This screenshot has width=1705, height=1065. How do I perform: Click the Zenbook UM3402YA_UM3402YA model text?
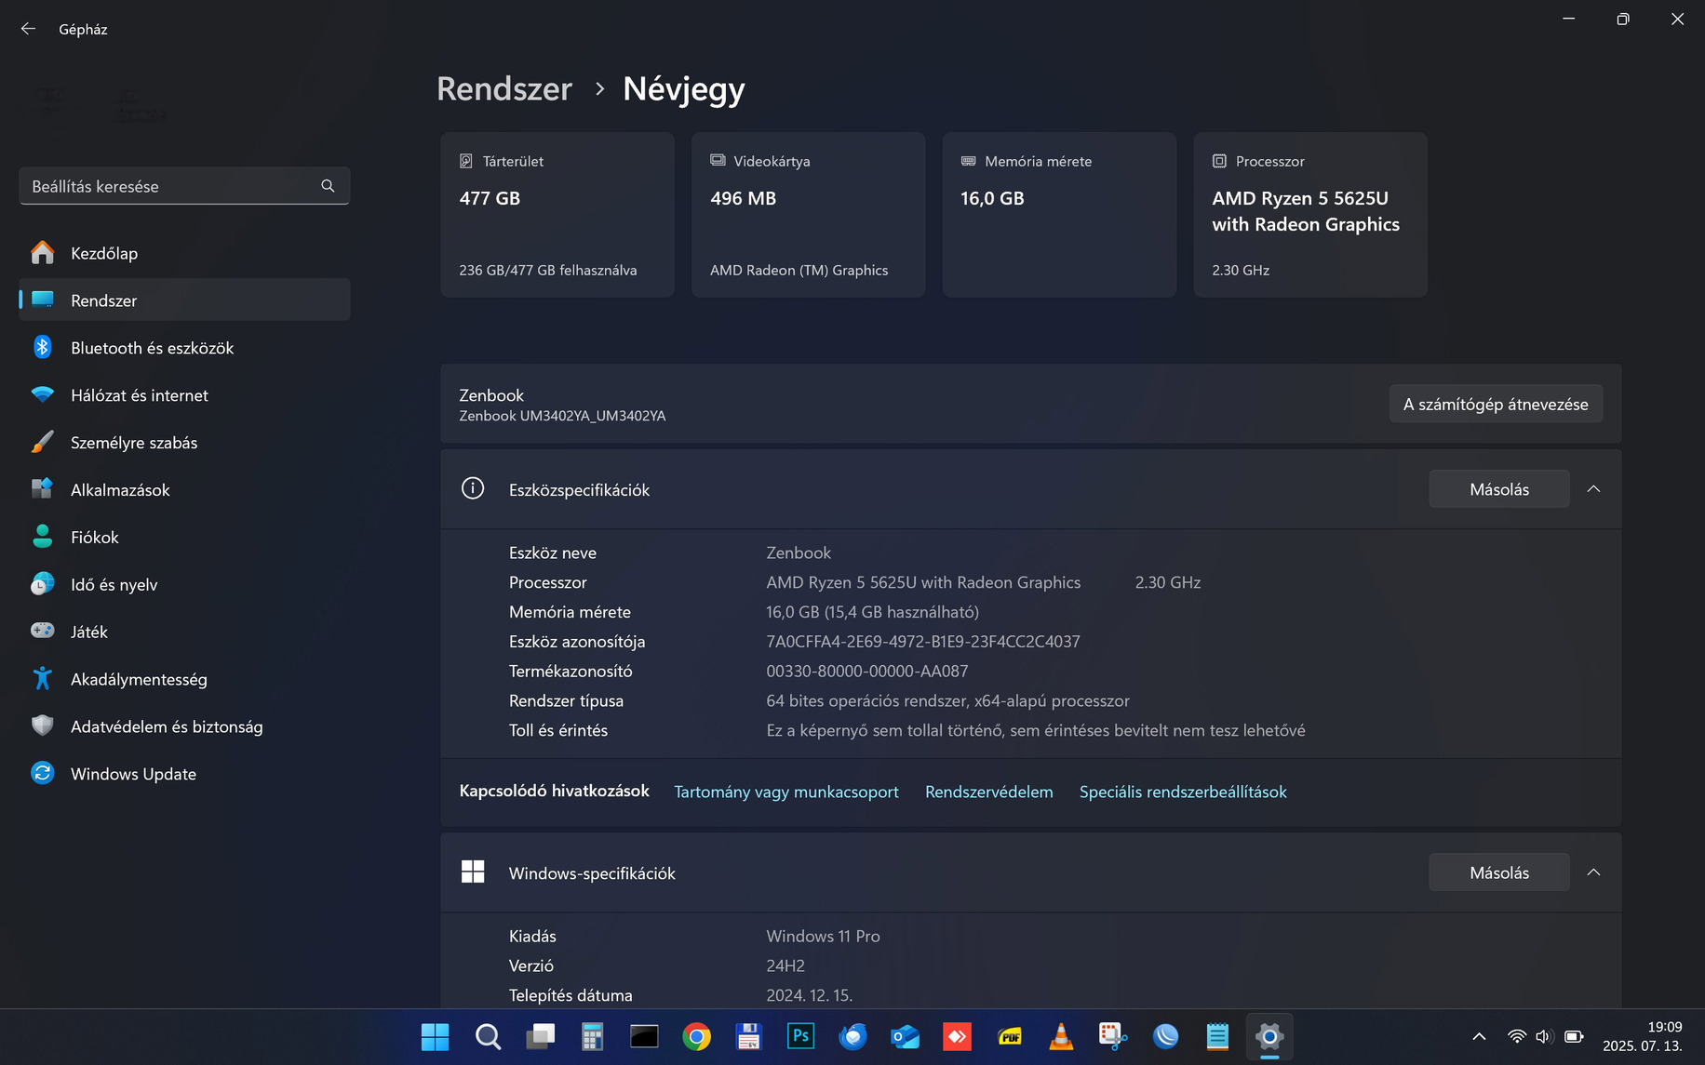point(562,416)
